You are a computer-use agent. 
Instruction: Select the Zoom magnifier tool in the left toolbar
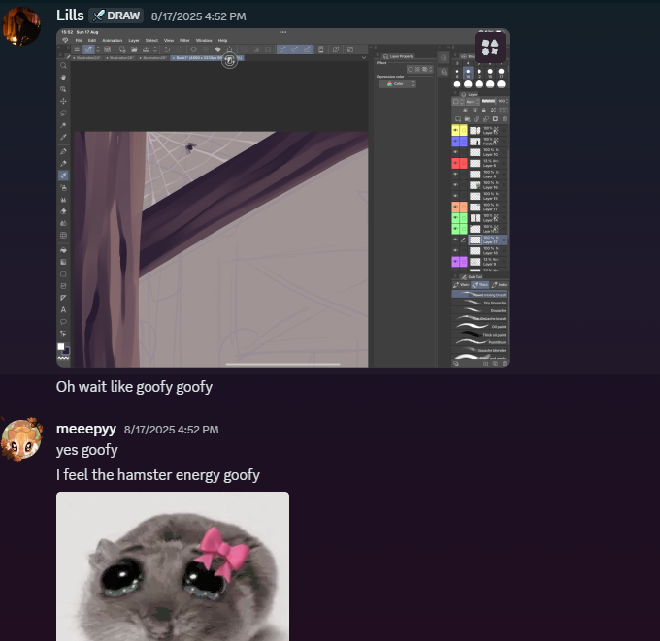pyautogui.click(x=63, y=66)
